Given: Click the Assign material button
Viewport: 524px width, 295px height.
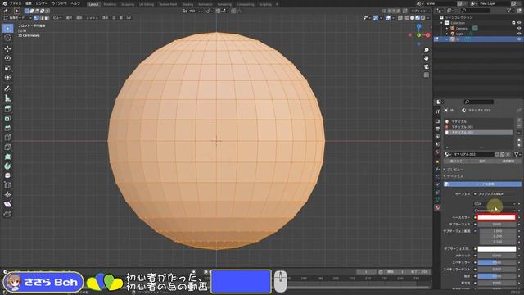Looking at the screenshot, I should tap(457, 161).
